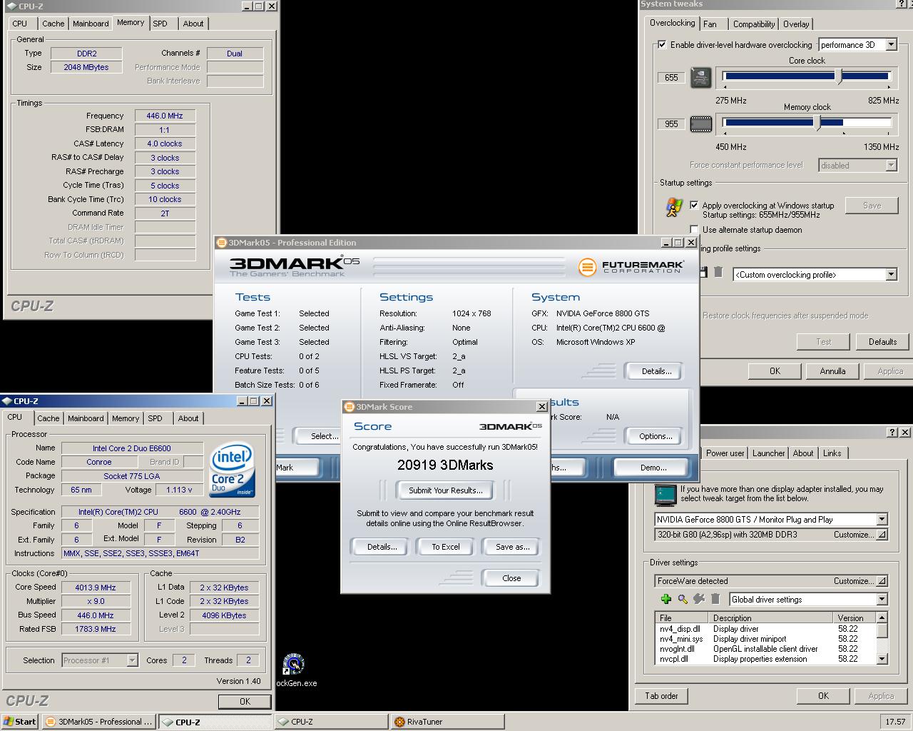
Task: Click the Memory clock 955 value field
Action: pyautogui.click(x=671, y=123)
